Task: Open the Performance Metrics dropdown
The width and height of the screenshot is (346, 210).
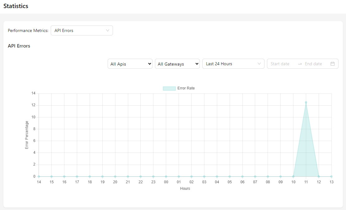Action: (82, 30)
